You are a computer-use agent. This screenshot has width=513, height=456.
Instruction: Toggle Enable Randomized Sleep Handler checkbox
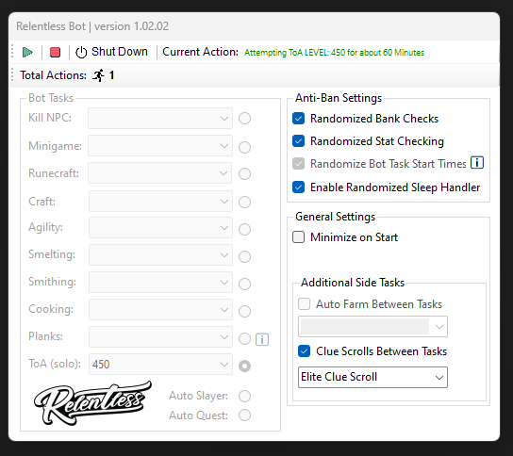pos(298,187)
